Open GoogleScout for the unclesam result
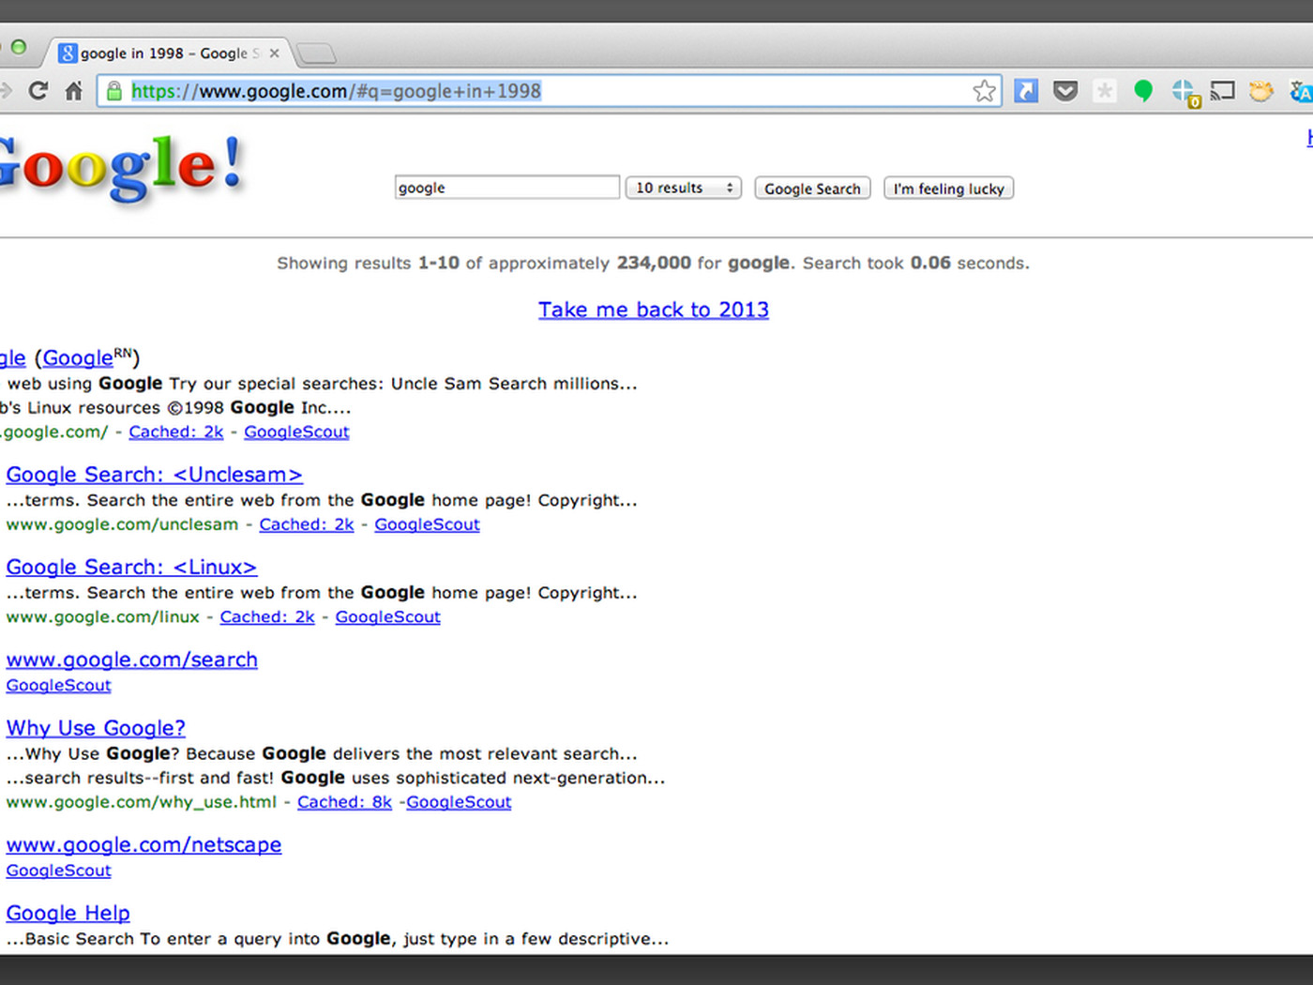The width and height of the screenshot is (1313, 985). pos(427,524)
